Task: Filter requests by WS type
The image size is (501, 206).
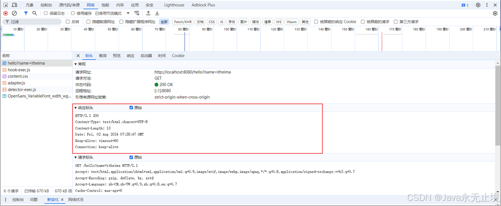Action: click(279, 22)
